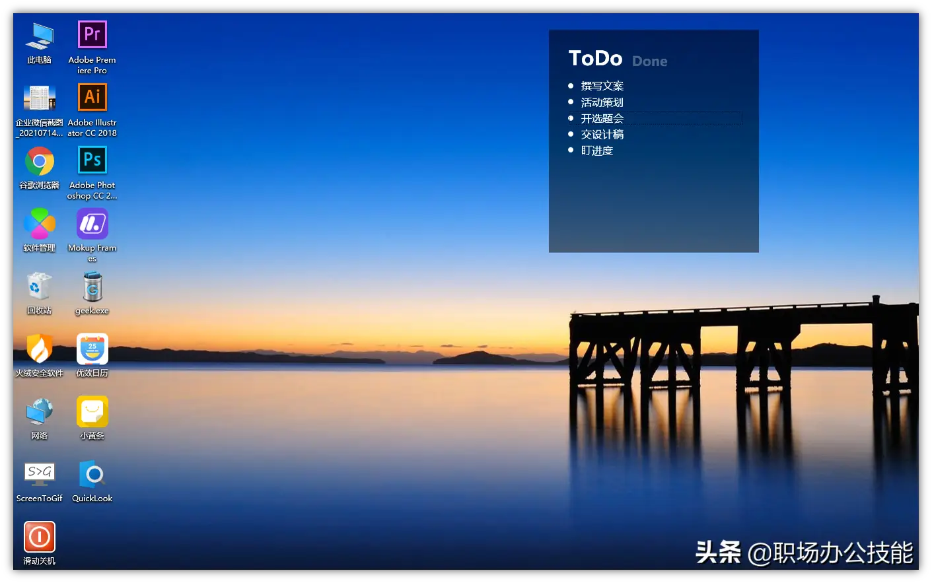Select the 活动策划 todo item
The width and height of the screenshot is (932, 583).
pyautogui.click(x=602, y=102)
